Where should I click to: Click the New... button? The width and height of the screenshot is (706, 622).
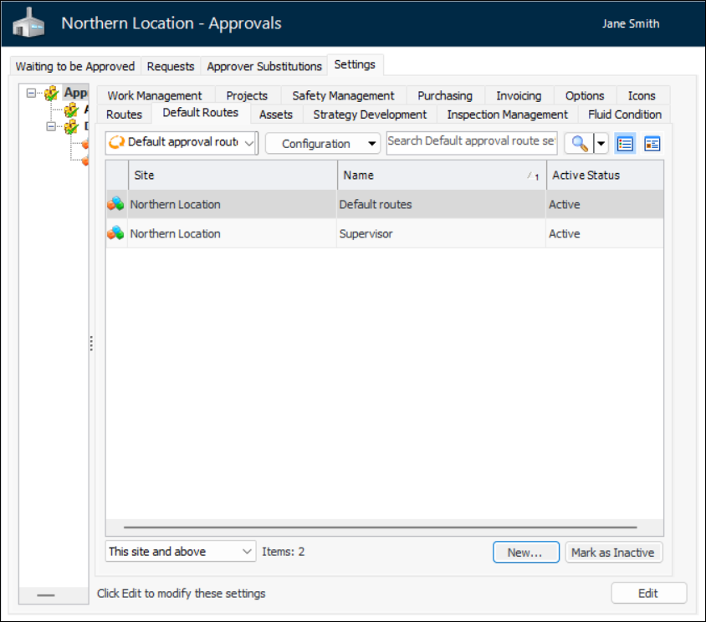[525, 553]
